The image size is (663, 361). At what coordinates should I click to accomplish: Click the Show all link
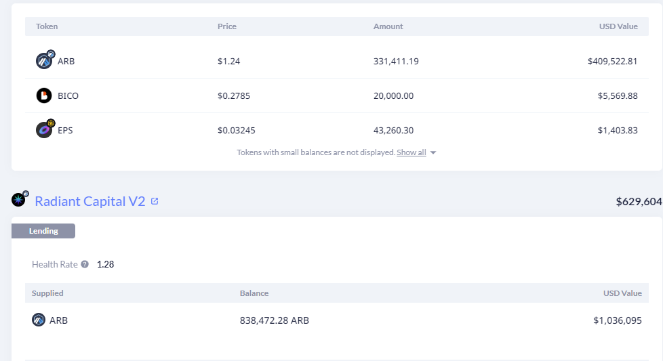pos(411,152)
